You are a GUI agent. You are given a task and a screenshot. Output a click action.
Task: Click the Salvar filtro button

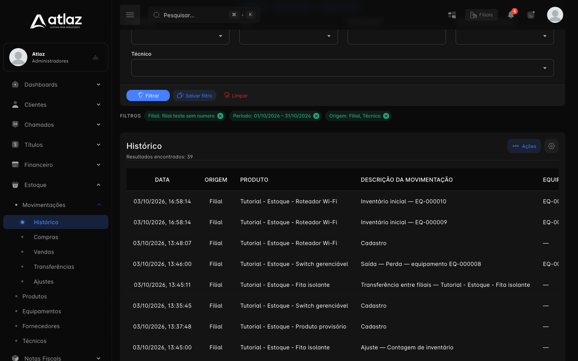pos(195,95)
